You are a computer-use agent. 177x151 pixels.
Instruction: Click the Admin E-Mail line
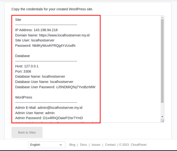tap(49, 108)
